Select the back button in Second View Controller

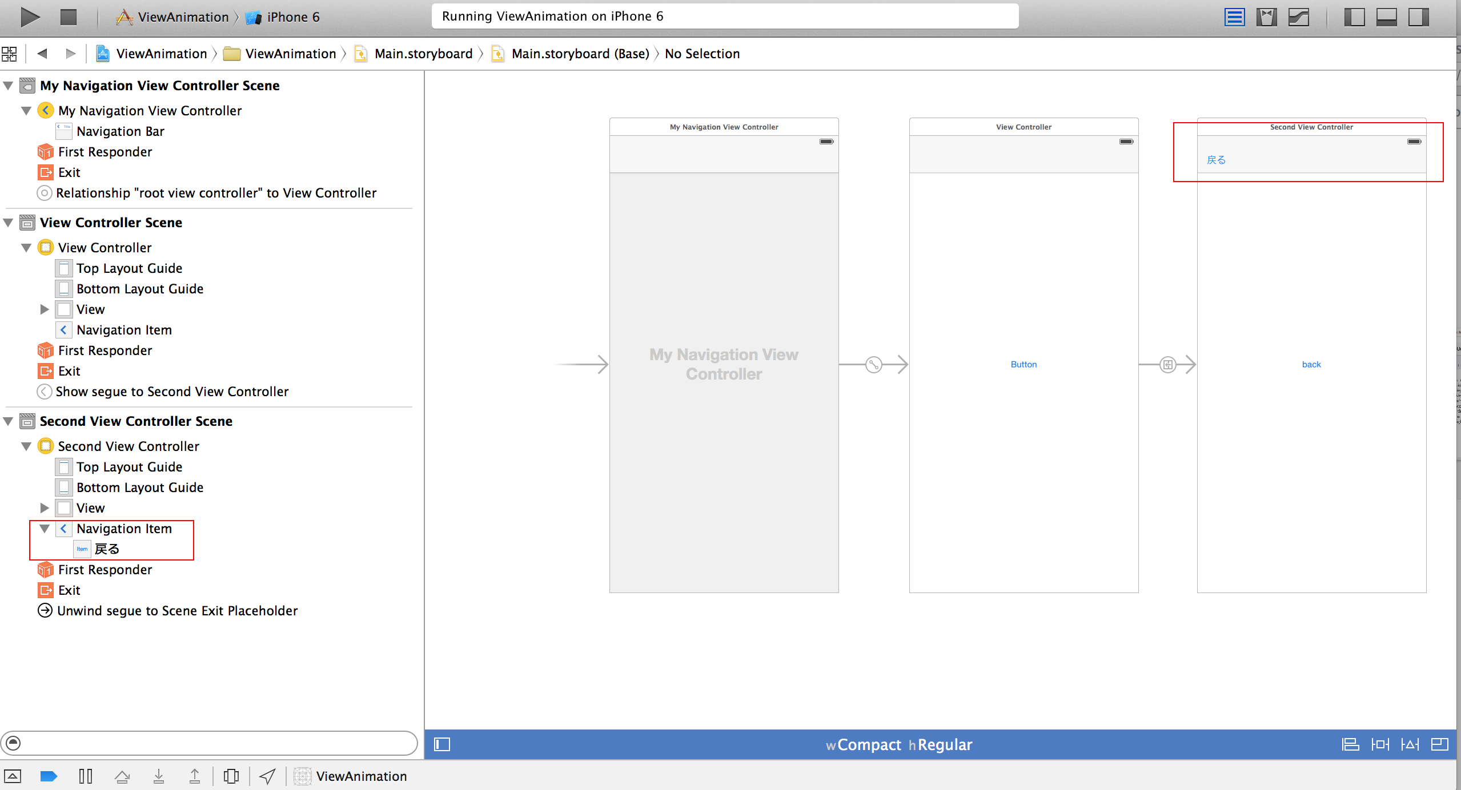pyautogui.click(x=1311, y=364)
